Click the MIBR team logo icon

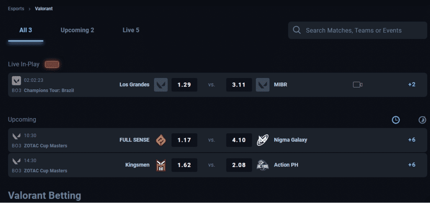point(263,85)
